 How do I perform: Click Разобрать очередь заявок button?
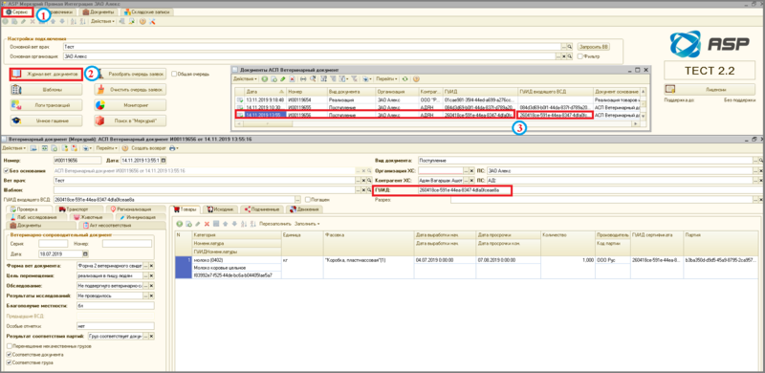[x=130, y=75]
